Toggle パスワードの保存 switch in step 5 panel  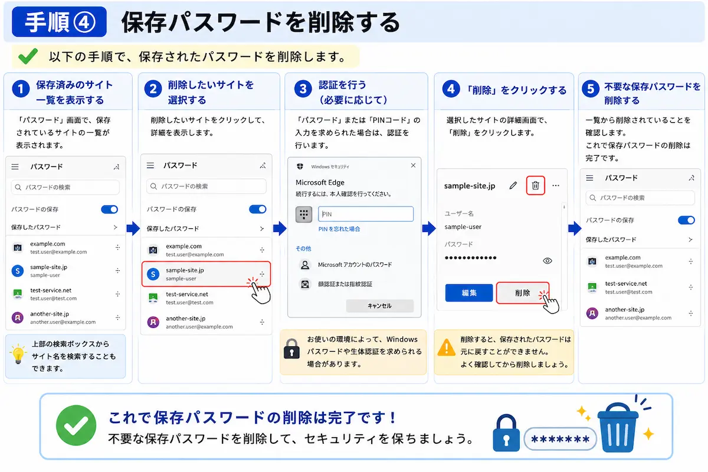(686, 220)
